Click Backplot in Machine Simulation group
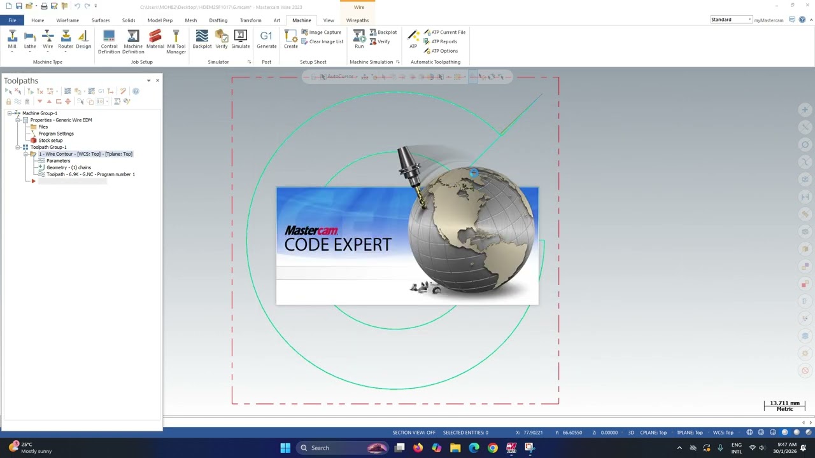This screenshot has height=458, width=815. pyautogui.click(x=383, y=32)
